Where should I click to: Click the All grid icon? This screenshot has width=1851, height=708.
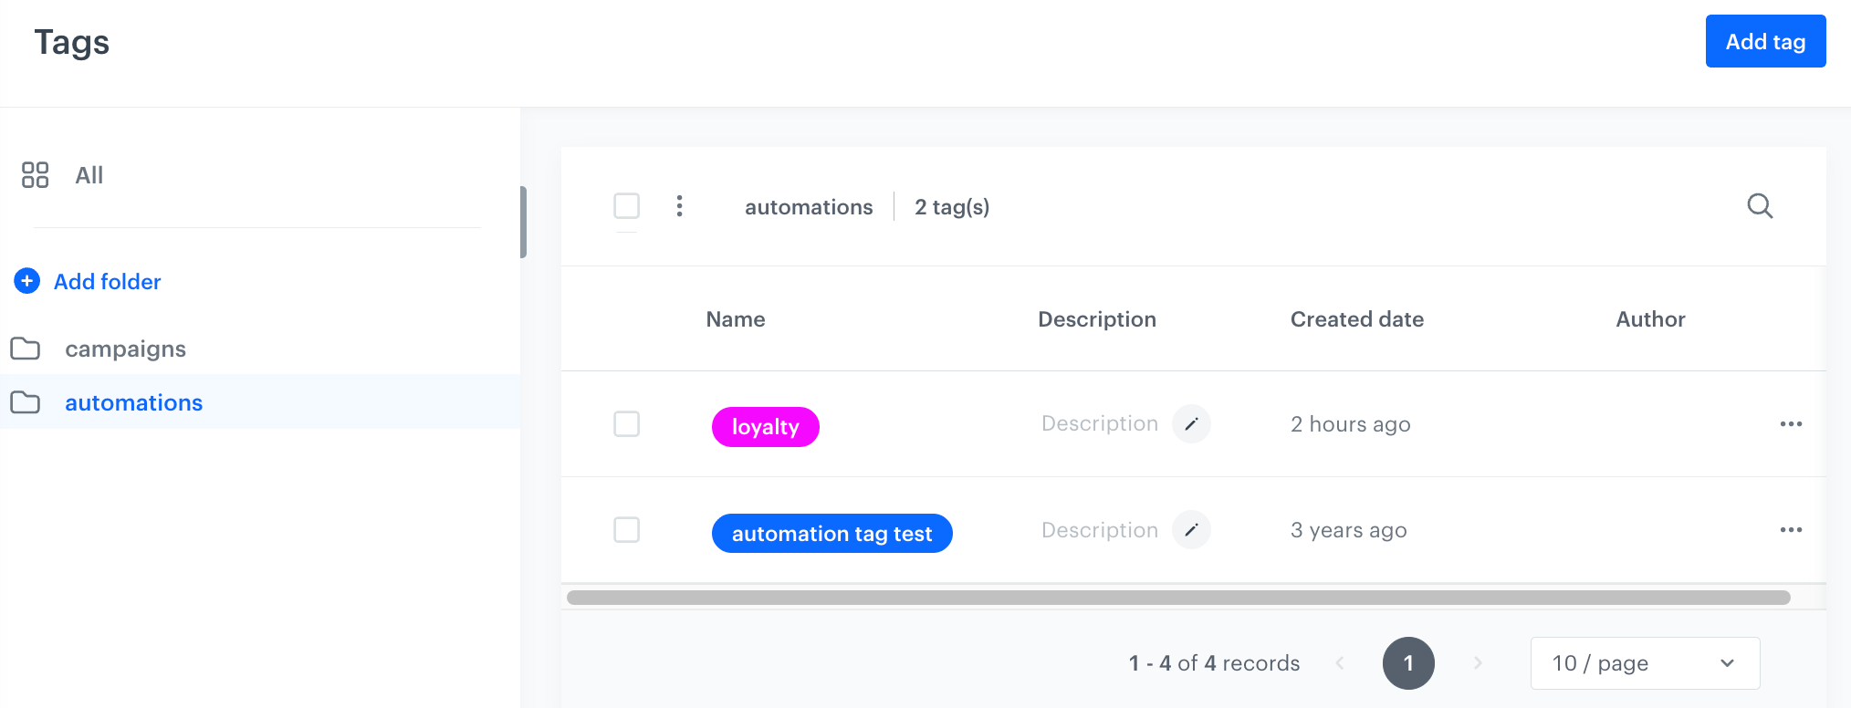point(36,175)
